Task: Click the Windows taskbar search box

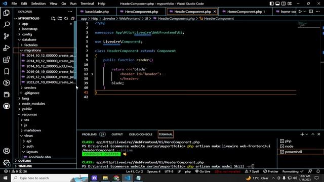Action: click(50, 178)
